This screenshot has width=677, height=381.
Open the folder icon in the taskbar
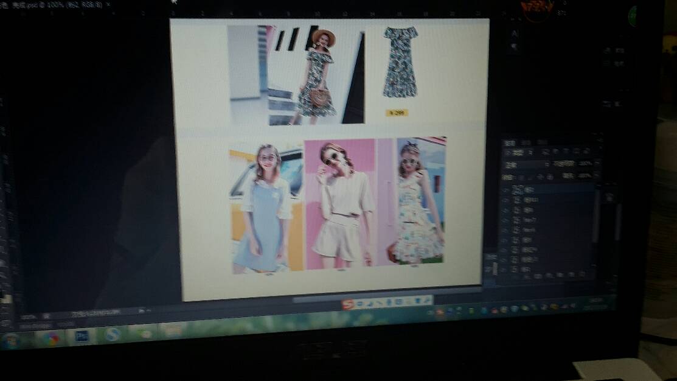pyautogui.click(x=173, y=331)
